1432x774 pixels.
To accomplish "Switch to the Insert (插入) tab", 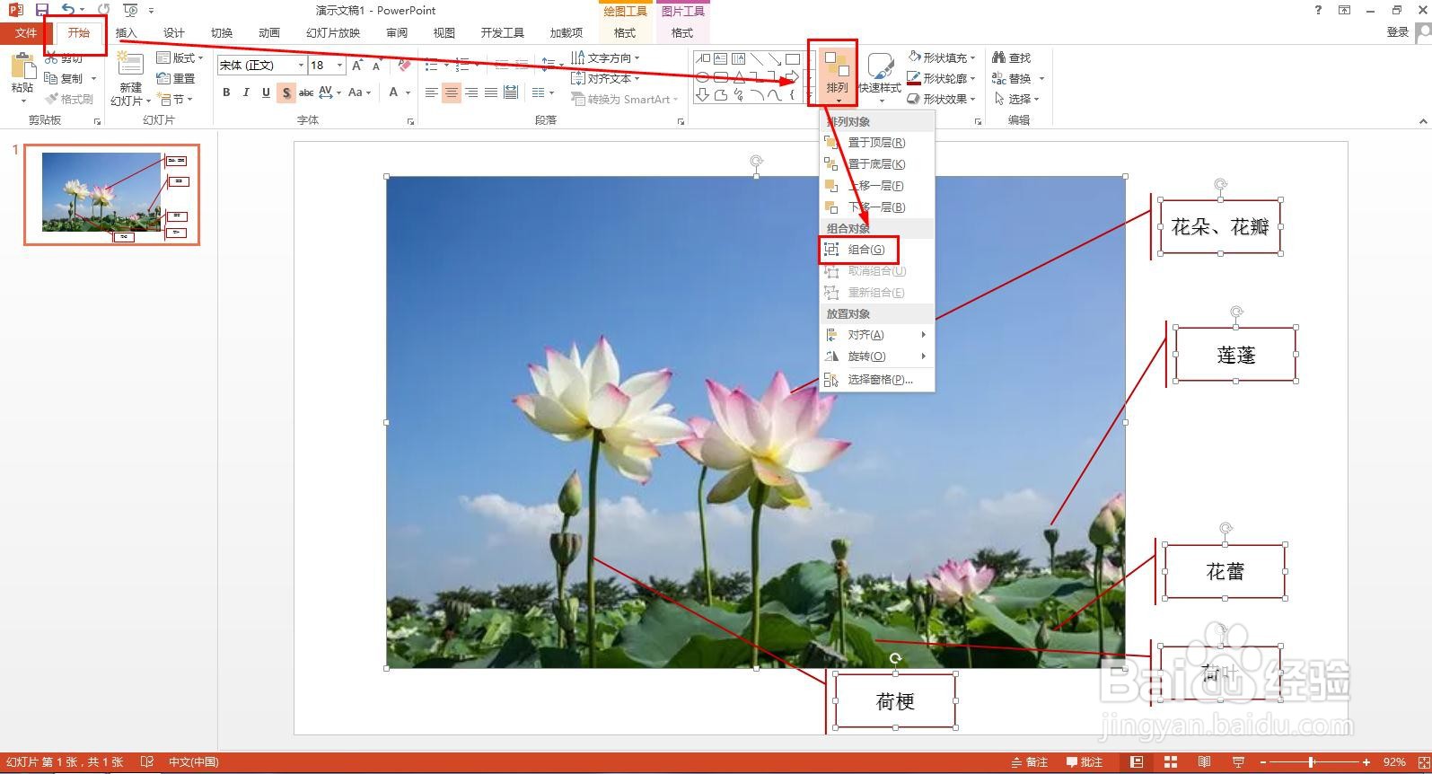I will 127,32.
